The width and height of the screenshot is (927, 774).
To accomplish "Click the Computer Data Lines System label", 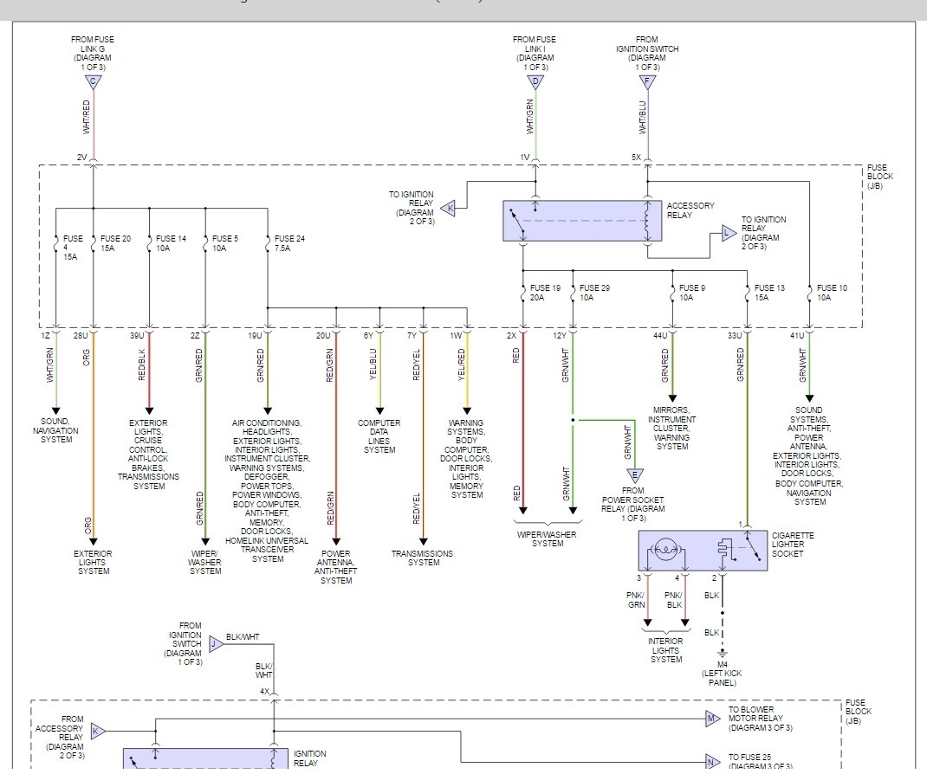I will (x=379, y=436).
